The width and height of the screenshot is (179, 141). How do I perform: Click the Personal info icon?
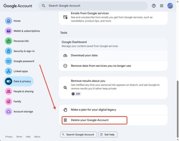8,41
